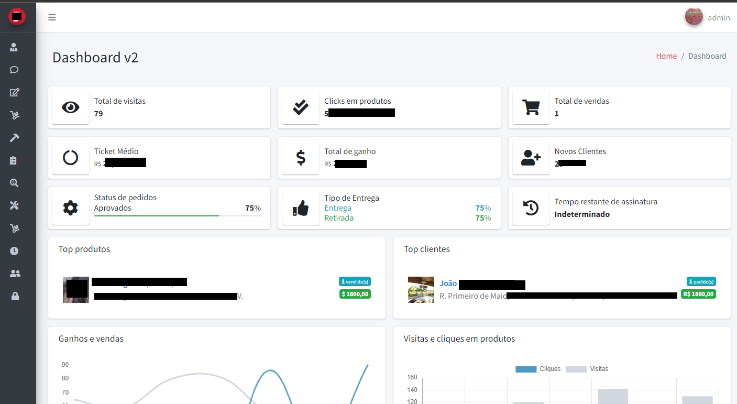Click the 'R$ 1800,00' client total badge
This screenshot has width=737, height=404.
pos(699,294)
